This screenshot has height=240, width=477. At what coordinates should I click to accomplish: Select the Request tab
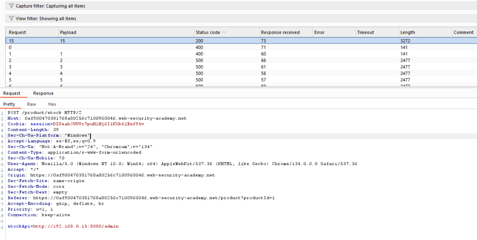(x=12, y=93)
